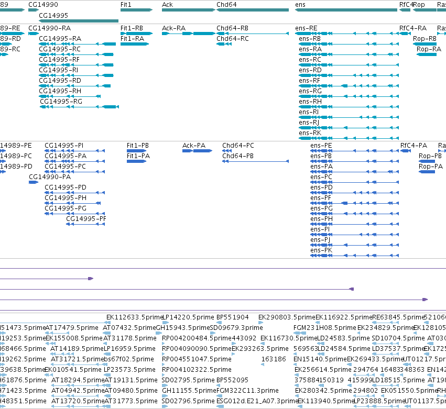Click EST EK290803.5prime

tap(287, 317)
